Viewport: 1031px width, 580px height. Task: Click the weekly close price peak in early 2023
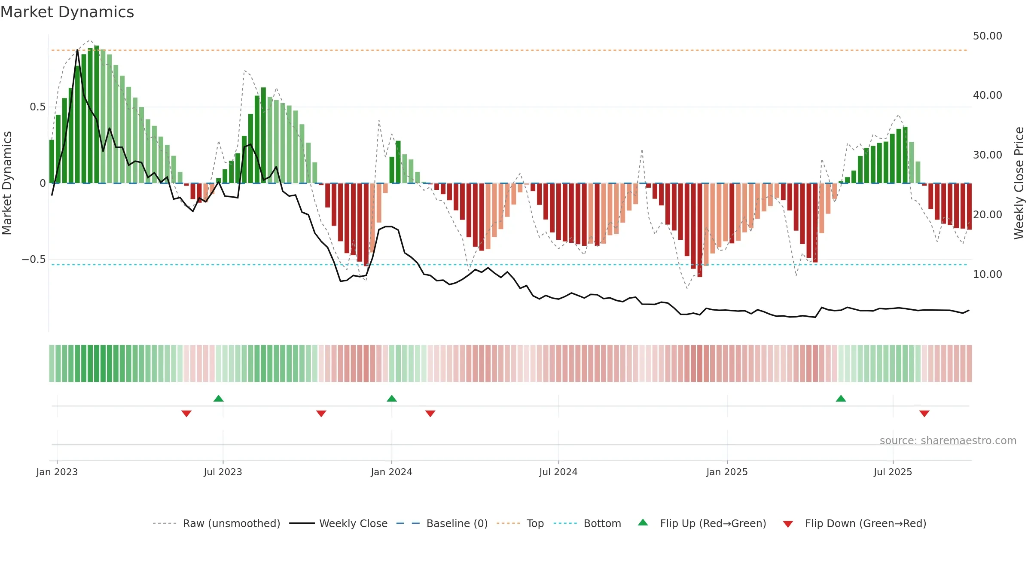point(77,50)
